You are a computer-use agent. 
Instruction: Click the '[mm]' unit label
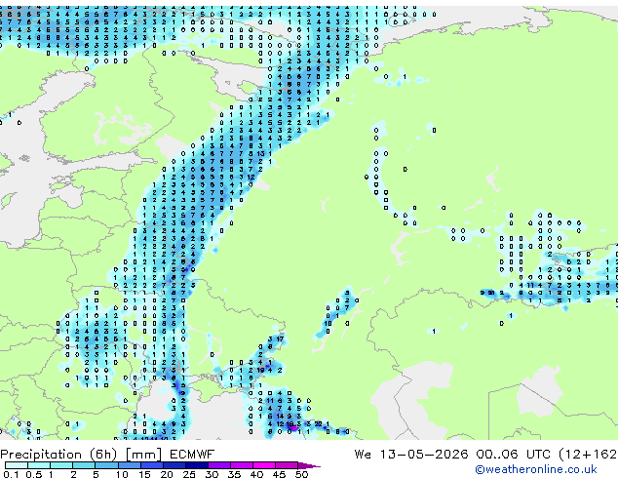coord(143,455)
